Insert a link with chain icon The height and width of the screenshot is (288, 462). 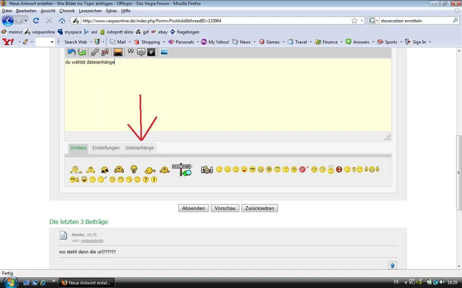(x=95, y=52)
